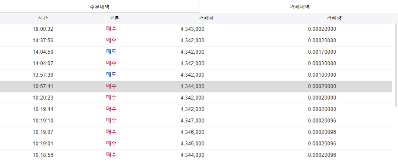This screenshot has width=398, height=163.
Task: Click the 0.00030000 volume cell
Action: (x=322, y=63)
